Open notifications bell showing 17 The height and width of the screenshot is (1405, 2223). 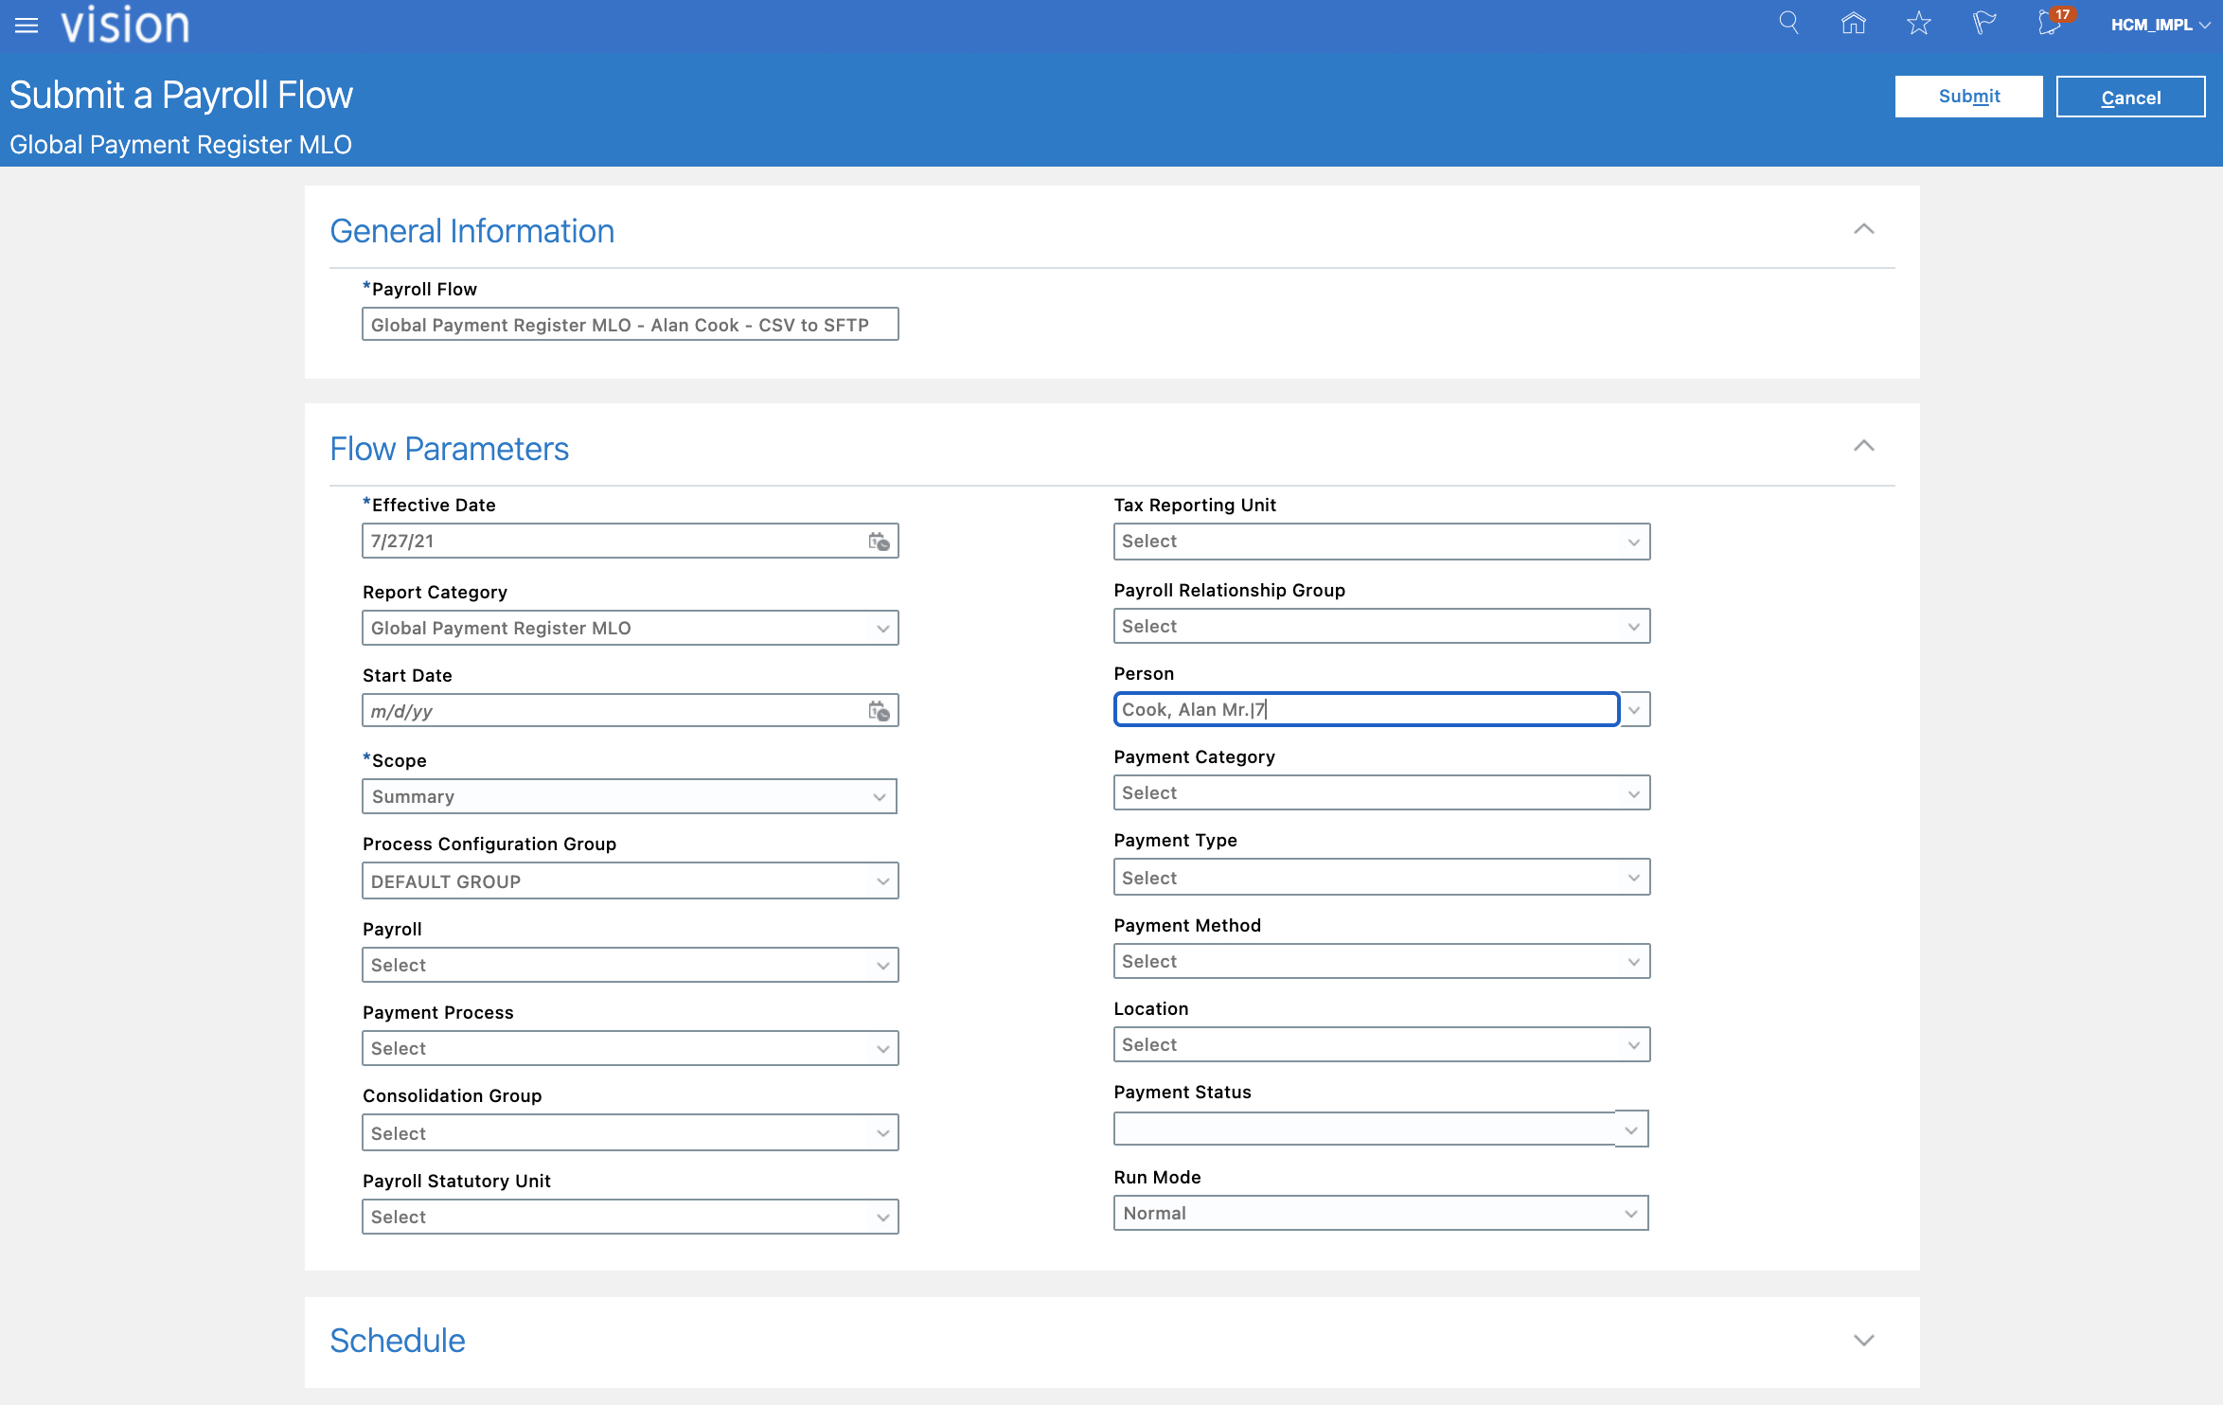click(x=2051, y=23)
